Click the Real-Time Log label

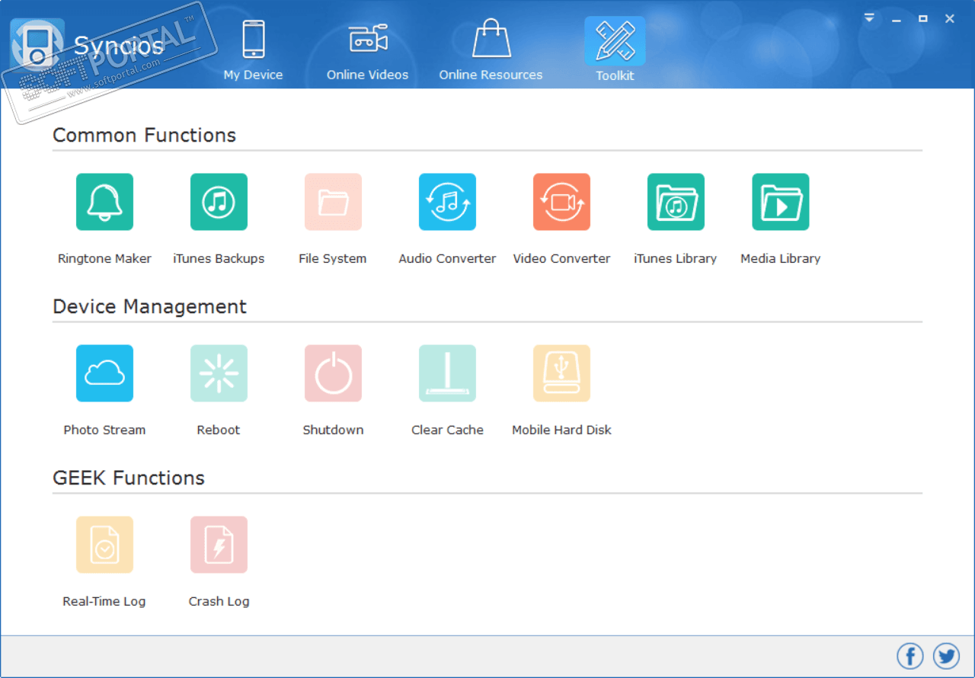click(x=104, y=602)
